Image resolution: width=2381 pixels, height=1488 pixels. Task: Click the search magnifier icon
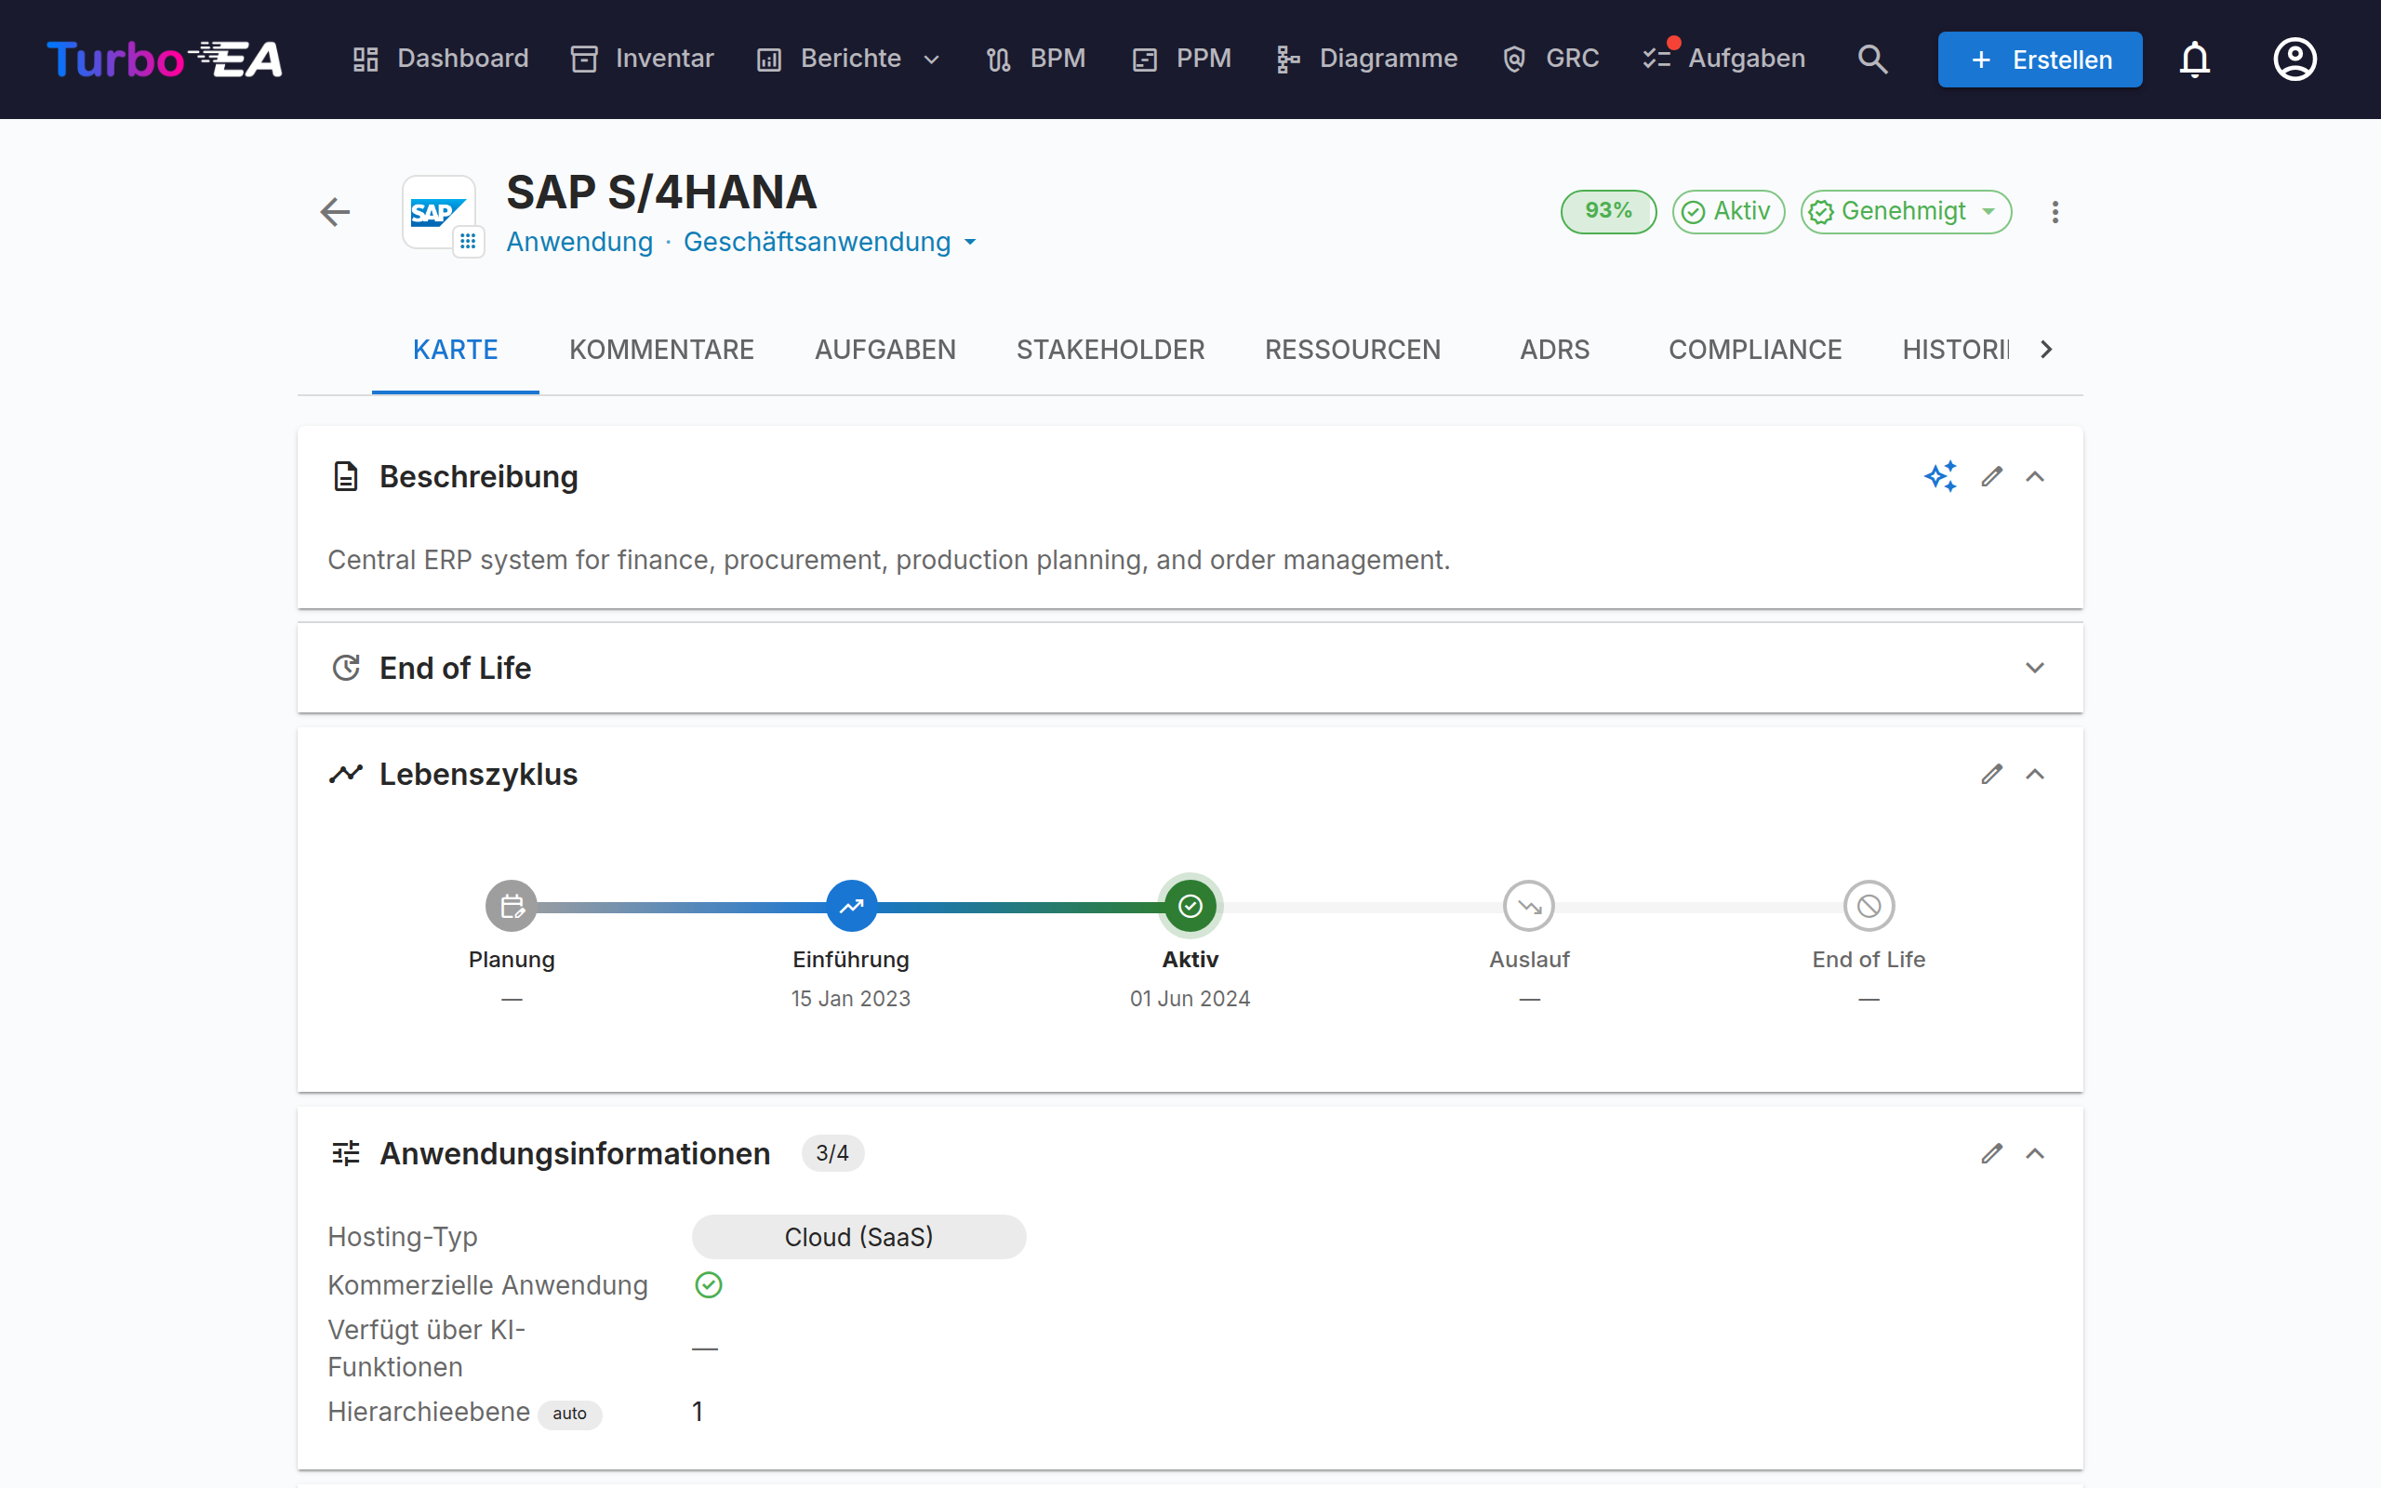point(1872,59)
